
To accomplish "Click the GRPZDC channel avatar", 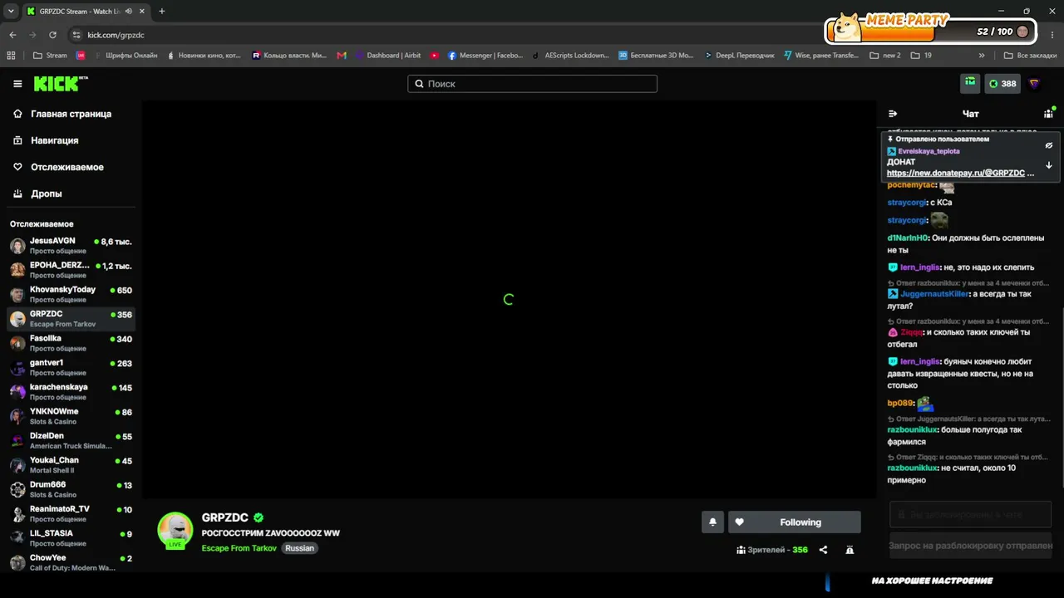I will (175, 530).
